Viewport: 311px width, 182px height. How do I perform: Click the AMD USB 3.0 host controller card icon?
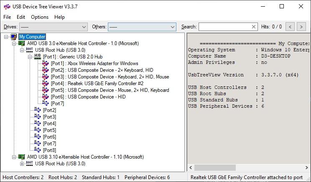[x=21, y=43]
